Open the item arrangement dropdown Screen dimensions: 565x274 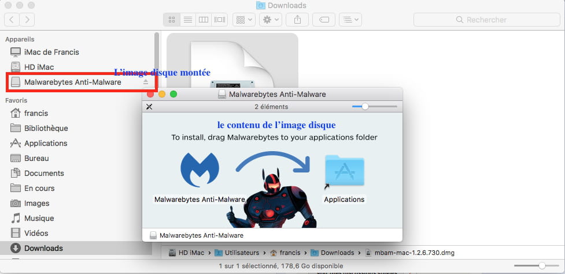click(244, 20)
